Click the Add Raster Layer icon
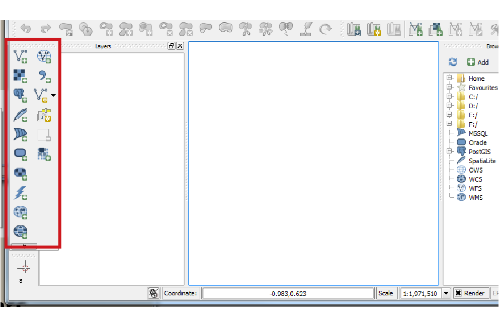This screenshot has width=499, height=318. [20, 75]
